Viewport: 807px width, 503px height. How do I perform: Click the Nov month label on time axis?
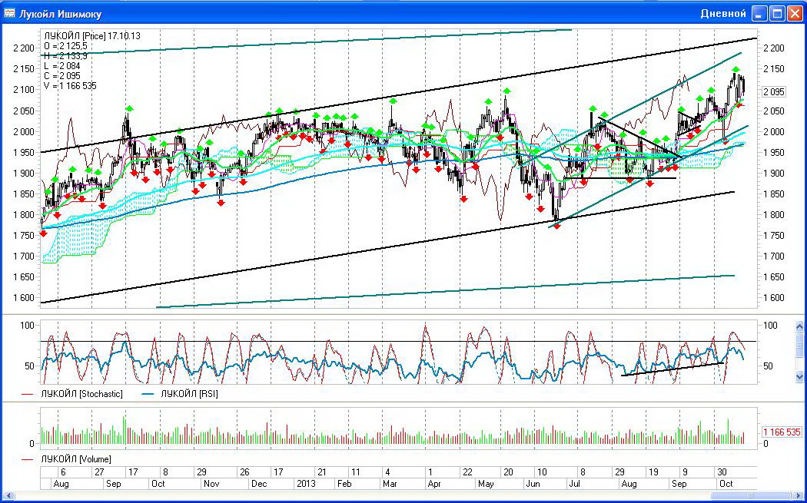click(x=211, y=484)
